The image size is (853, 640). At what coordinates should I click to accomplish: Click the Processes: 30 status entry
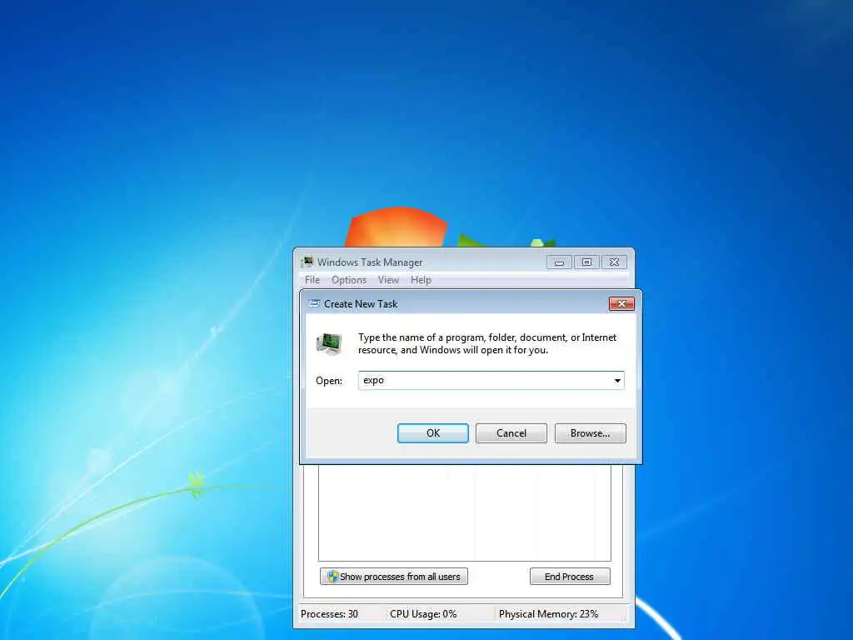click(x=329, y=614)
